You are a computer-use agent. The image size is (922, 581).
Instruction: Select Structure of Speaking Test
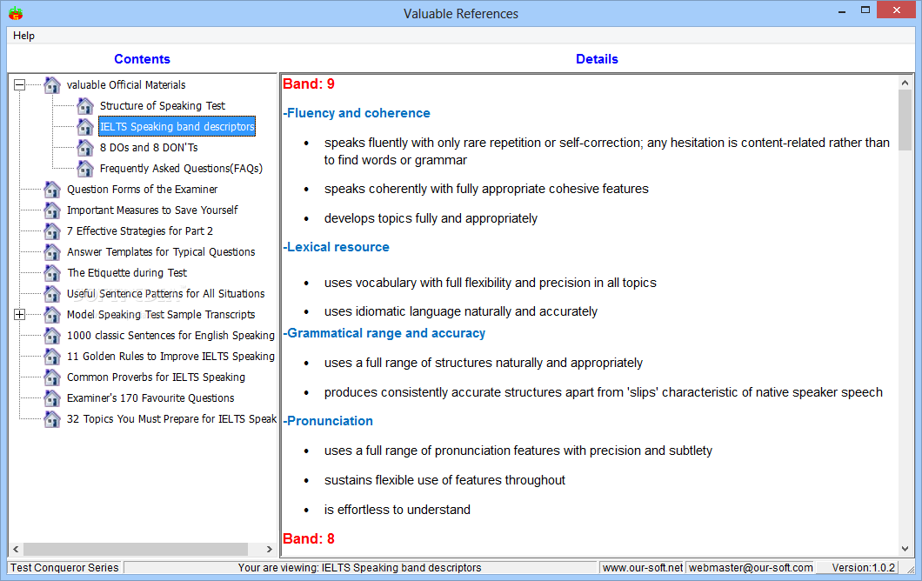(163, 106)
